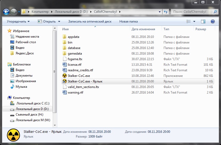The height and width of the screenshot is (145, 221).
Task: Click the change view icon
Action: (x=189, y=21)
